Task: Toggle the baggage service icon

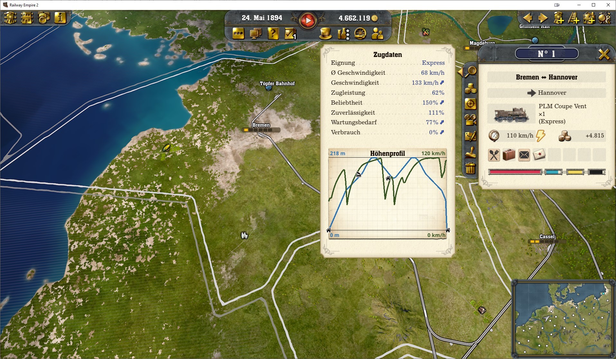Action: tap(509, 155)
